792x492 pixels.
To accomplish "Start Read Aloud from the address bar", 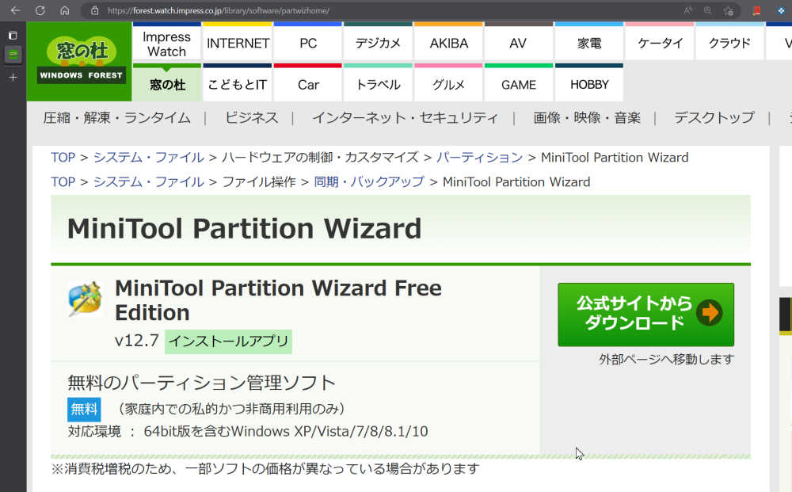I will pos(688,10).
